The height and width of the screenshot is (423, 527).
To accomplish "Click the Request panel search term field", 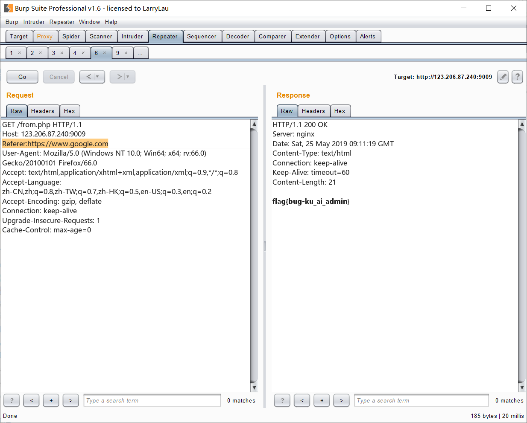I will coord(152,400).
